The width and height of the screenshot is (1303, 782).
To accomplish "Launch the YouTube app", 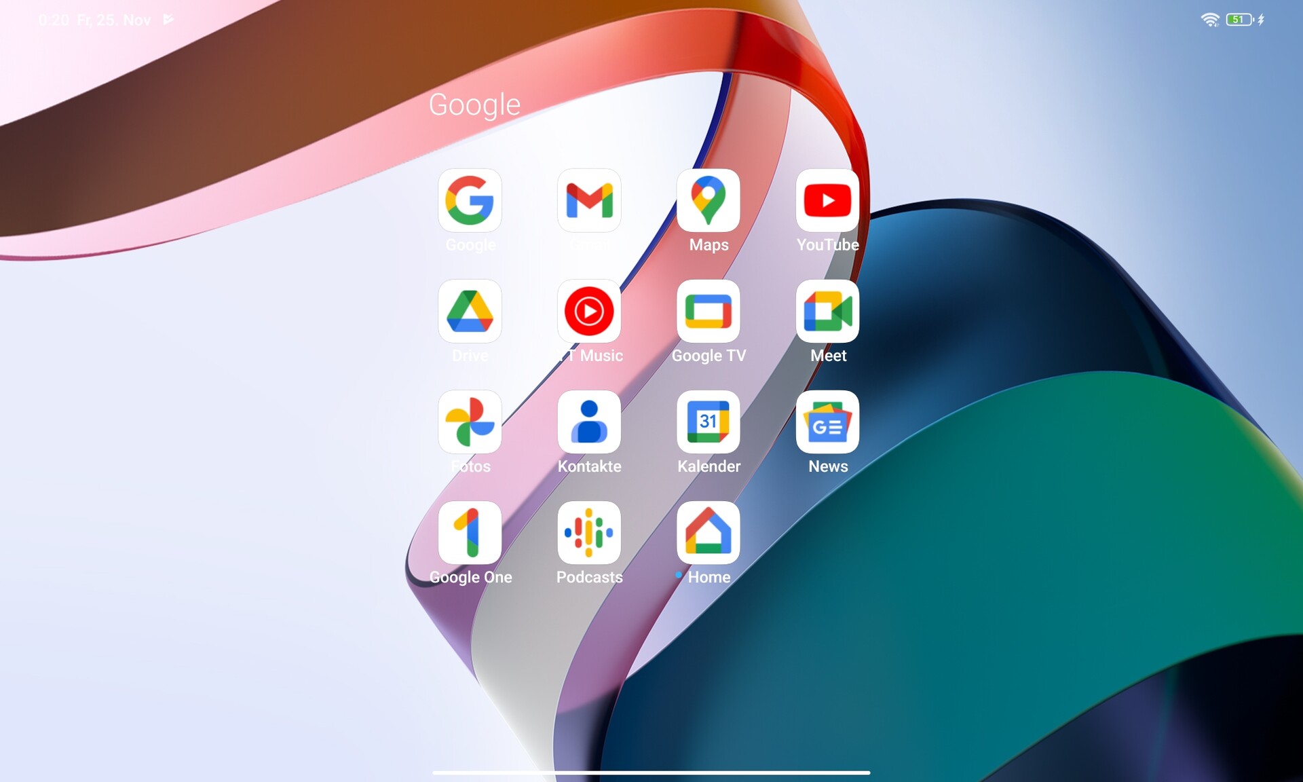I will [827, 200].
